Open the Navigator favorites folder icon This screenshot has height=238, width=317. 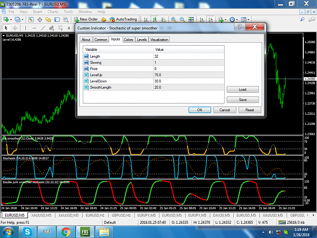48,19
